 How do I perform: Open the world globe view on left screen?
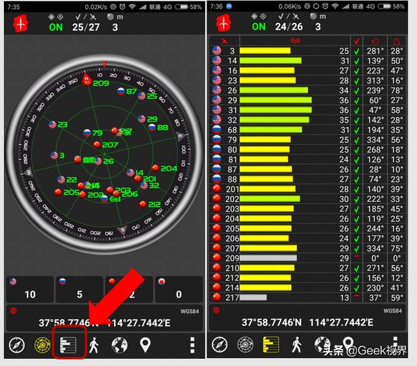[x=120, y=345]
